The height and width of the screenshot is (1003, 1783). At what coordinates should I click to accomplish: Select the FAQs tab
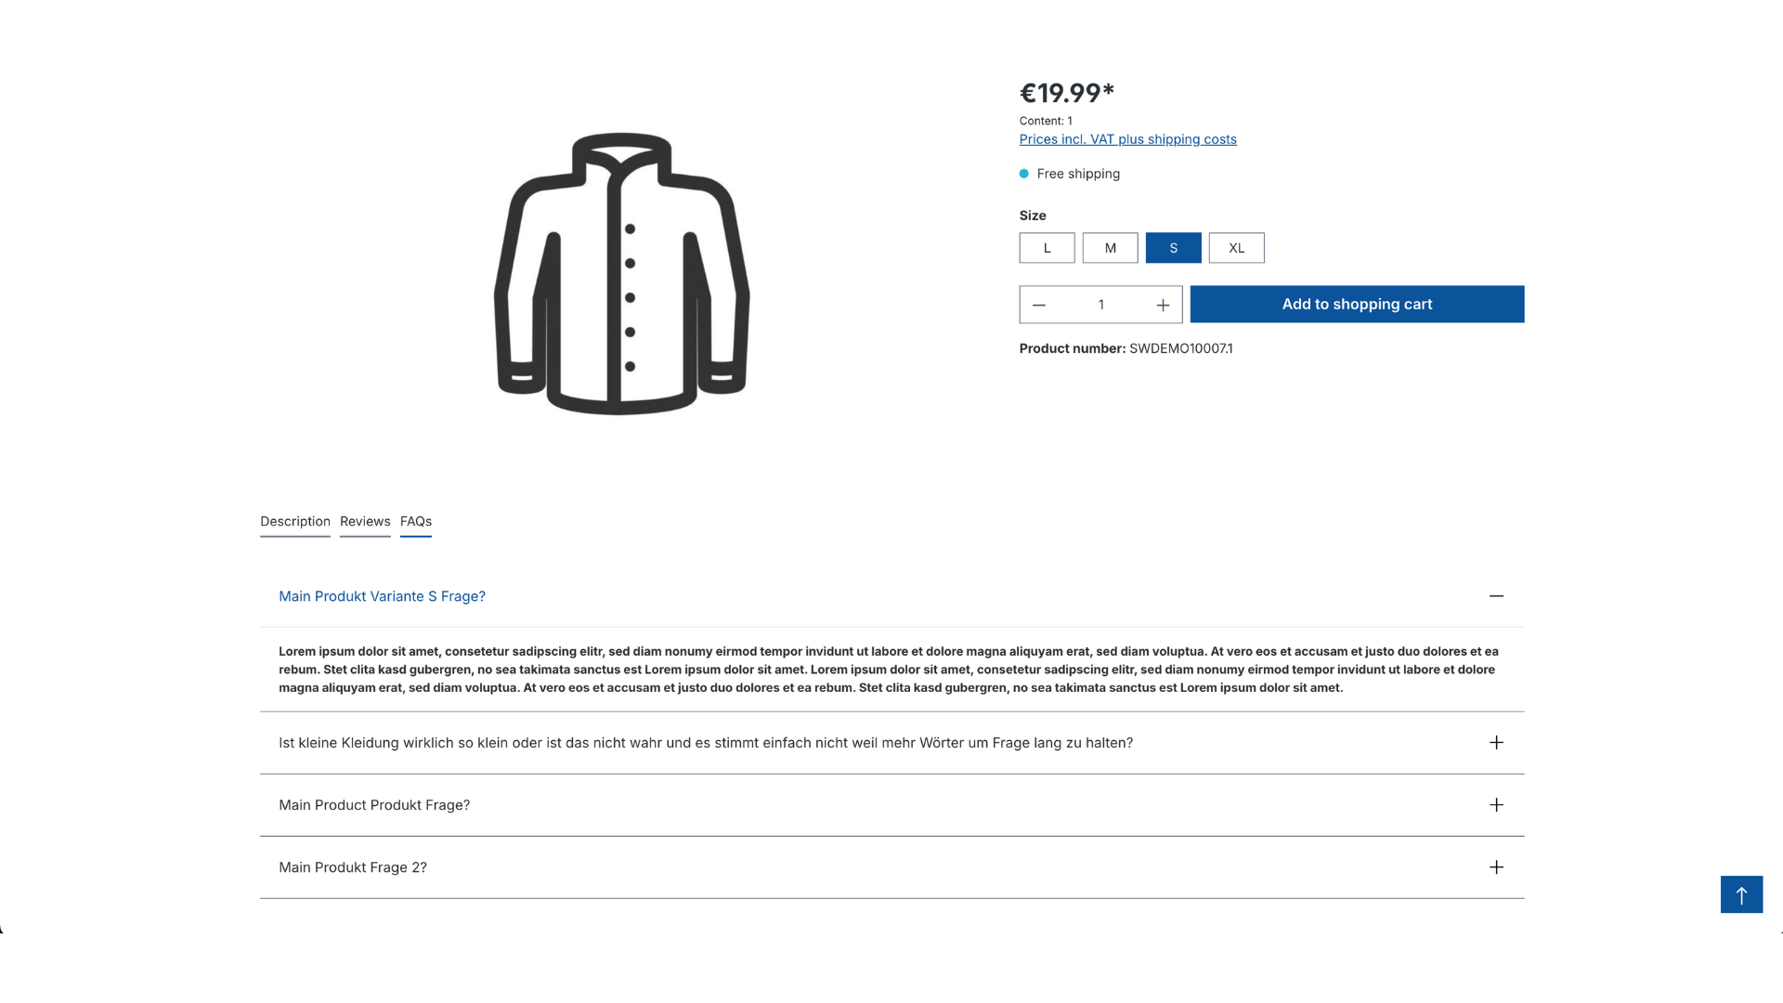tap(416, 521)
